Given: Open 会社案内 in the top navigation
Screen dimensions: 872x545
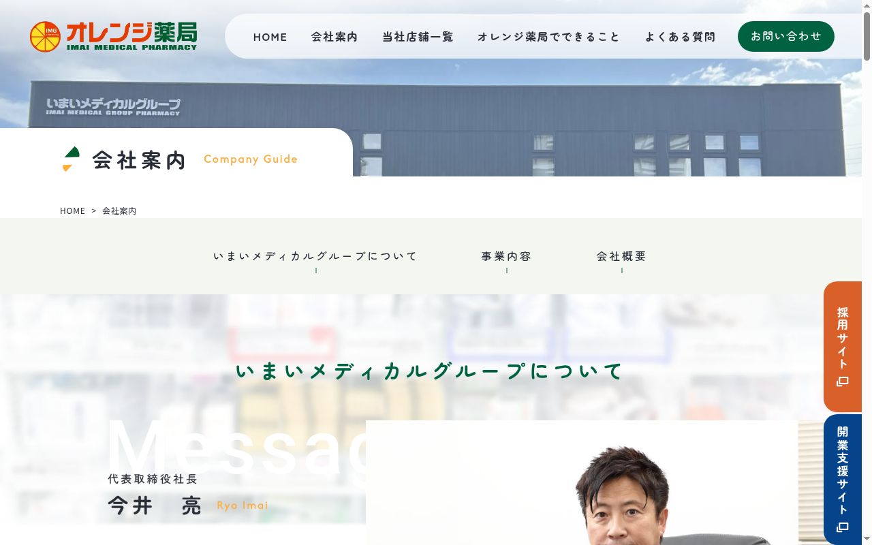Looking at the screenshot, I should click(x=334, y=37).
